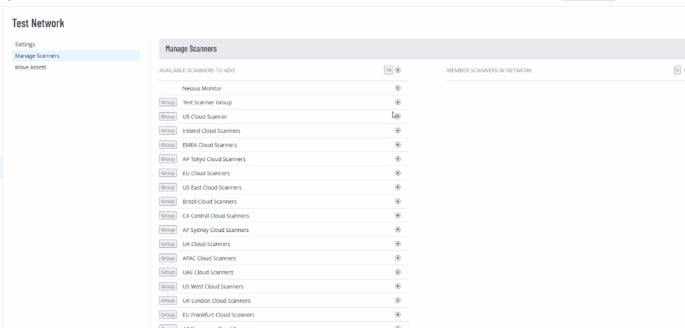The width and height of the screenshot is (685, 328).
Task: Add all 19 available scanners plus icon
Action: point(398,70)
